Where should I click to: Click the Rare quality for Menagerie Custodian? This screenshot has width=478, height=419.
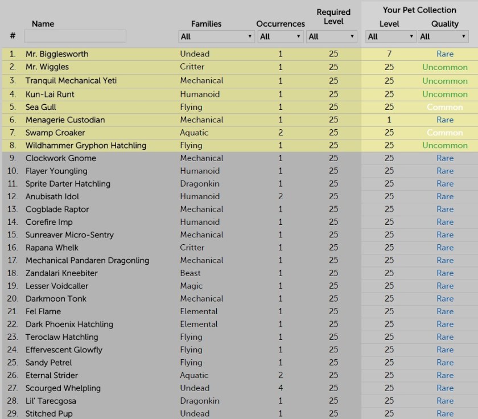point(445,120)
